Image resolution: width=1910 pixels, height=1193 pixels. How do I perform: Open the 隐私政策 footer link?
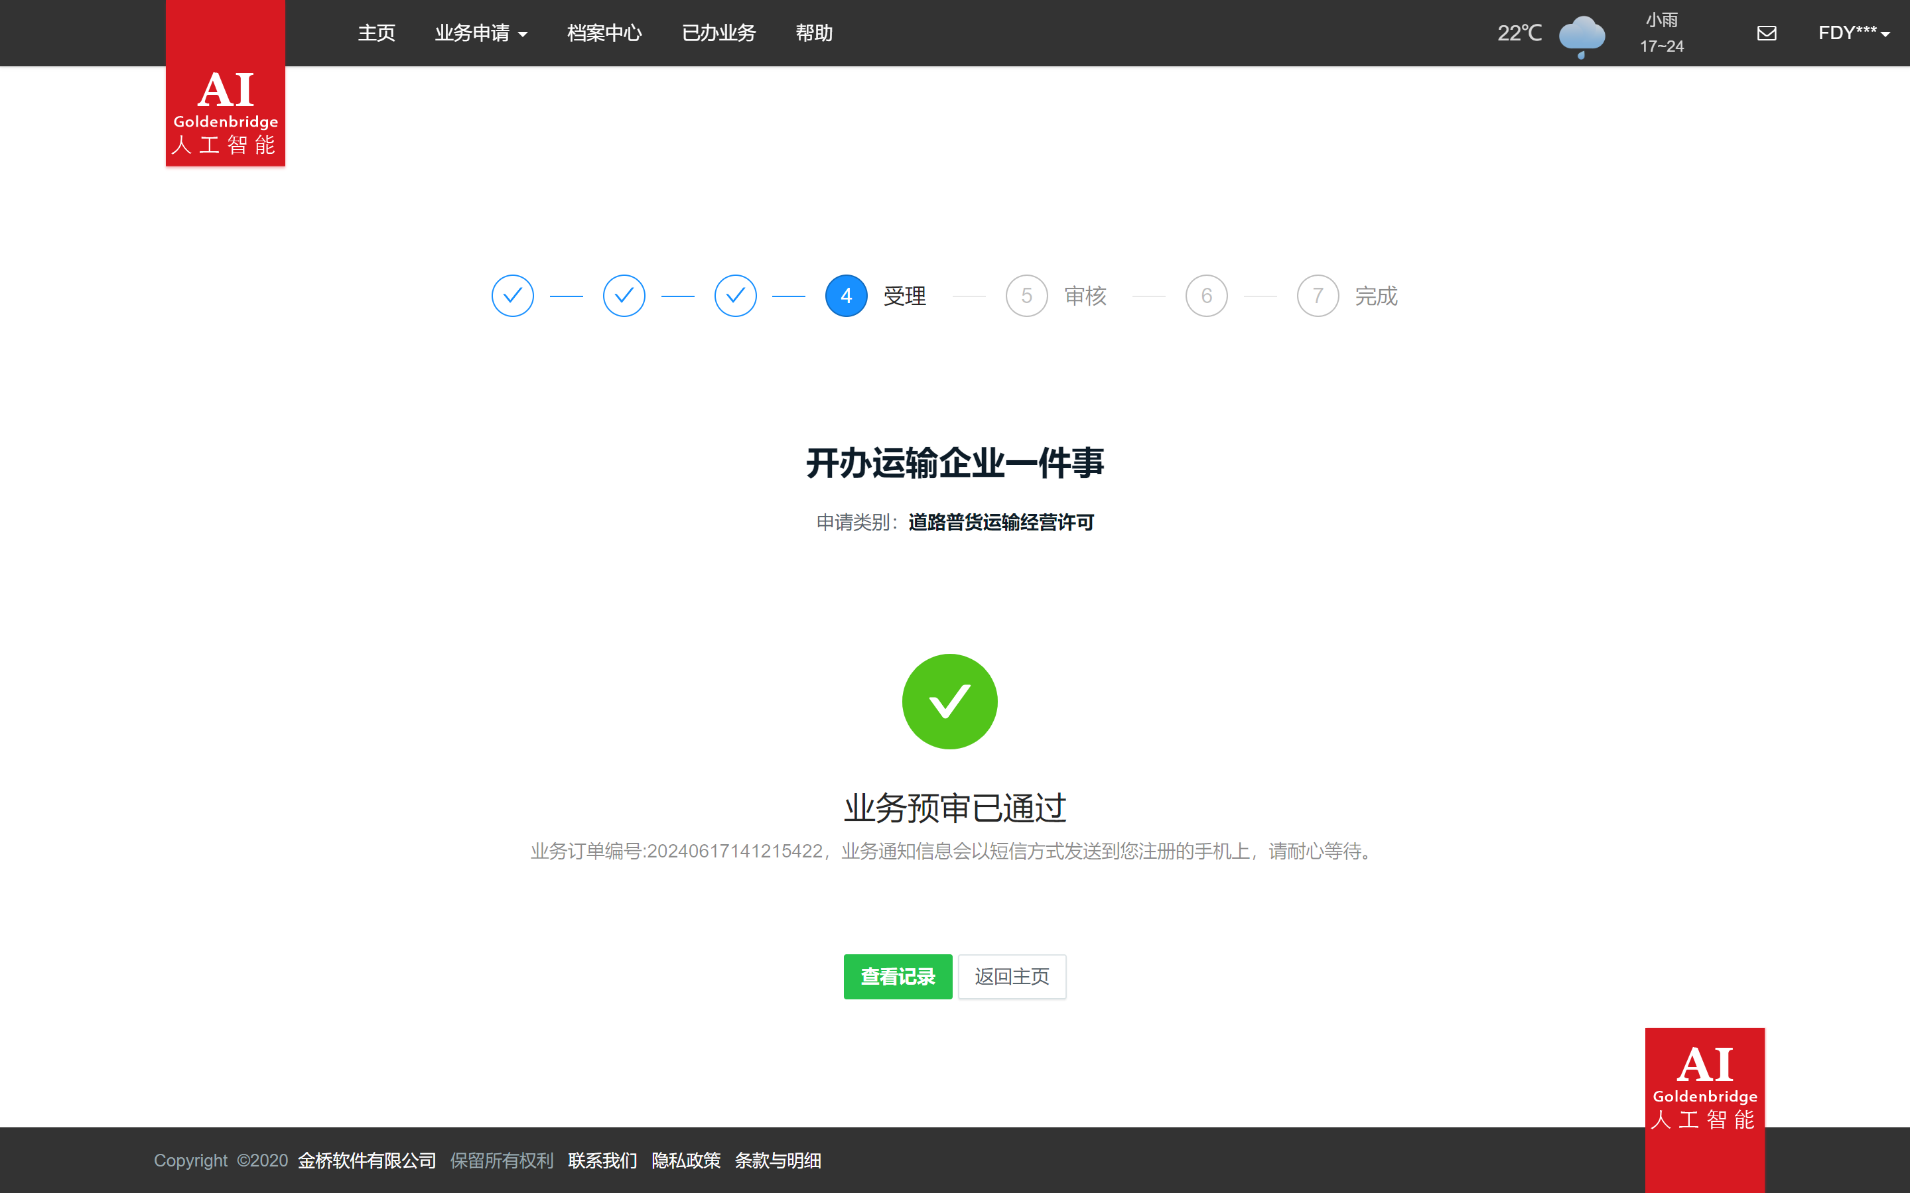click(x=686, y=1161)
